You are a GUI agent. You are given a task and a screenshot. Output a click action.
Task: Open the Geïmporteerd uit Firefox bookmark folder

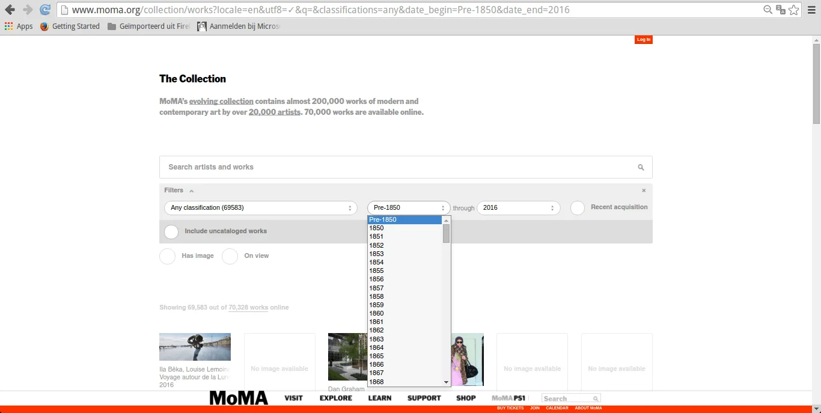pos(148,26)
